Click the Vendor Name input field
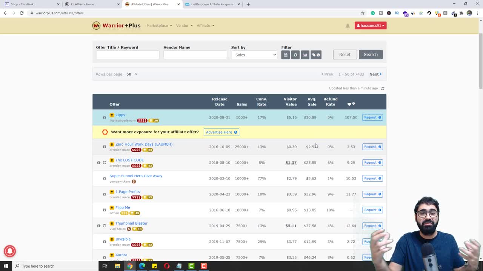The height and width of the screenshot is (271, 483). click(195, 55)
